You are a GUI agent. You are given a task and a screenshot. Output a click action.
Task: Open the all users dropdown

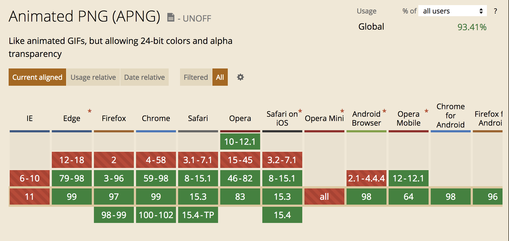click(452, 11)
